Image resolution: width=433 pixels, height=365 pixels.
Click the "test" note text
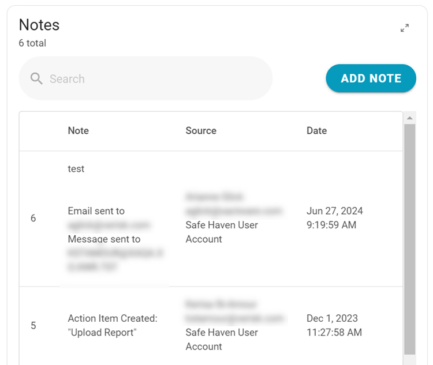pyautogui.click(x=76, y=169)
